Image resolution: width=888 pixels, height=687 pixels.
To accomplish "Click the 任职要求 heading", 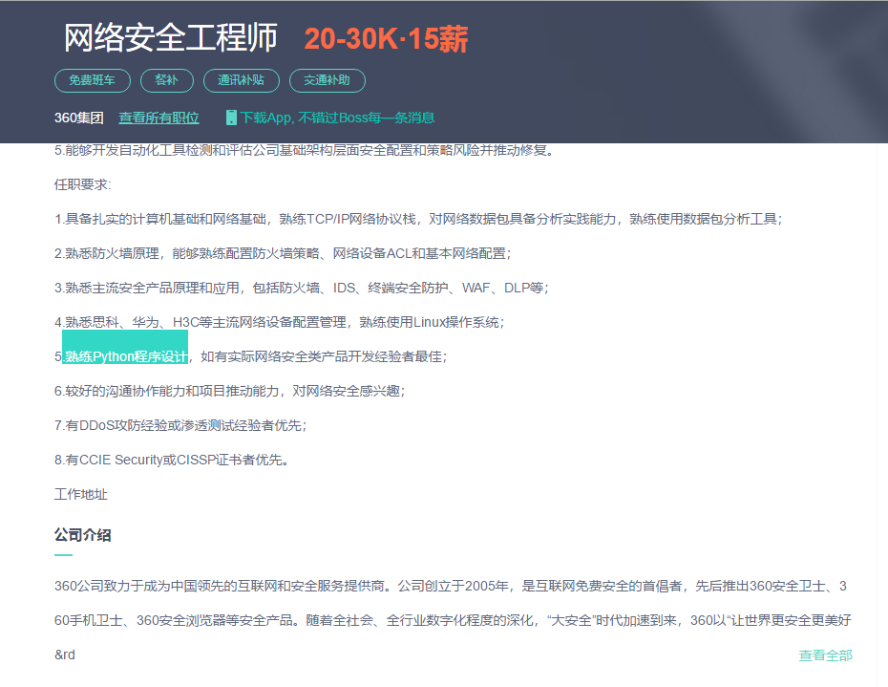I will click(82, 184).
